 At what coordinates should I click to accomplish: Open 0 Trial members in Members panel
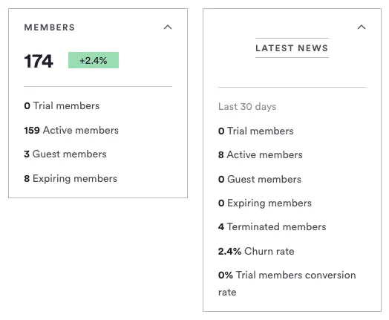tap(62, 106)
